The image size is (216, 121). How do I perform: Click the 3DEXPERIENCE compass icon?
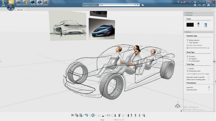(11, 7)
